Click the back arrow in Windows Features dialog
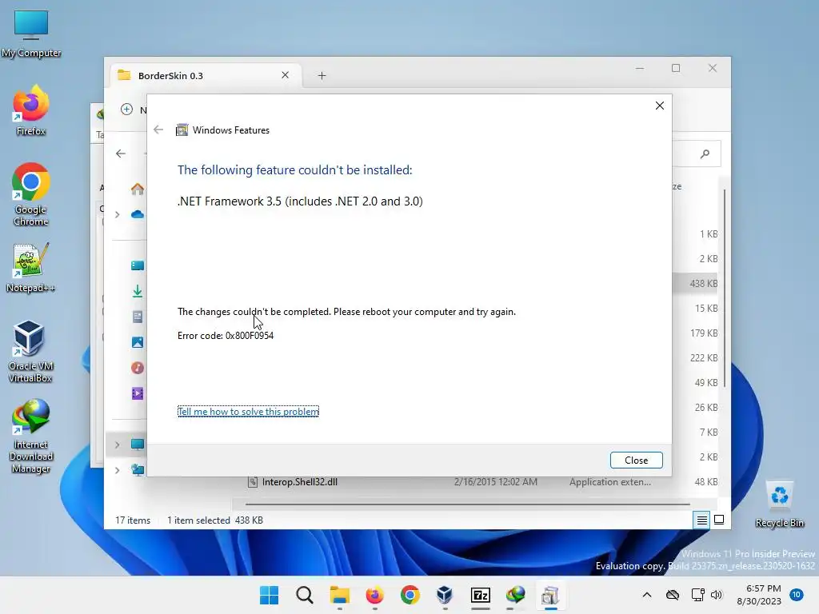The image size is (819, 614). pos(158,130)
